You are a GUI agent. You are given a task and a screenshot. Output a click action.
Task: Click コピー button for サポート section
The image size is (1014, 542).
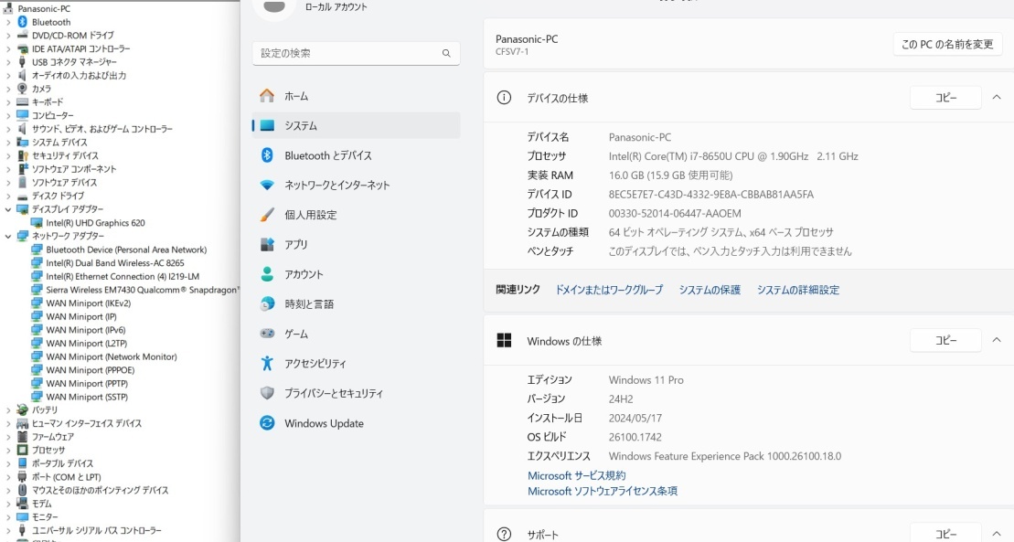coord(945,534)
